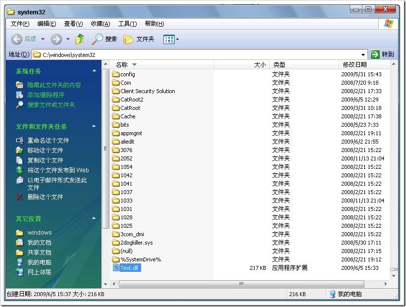Click the Back (后退) arrow icon
406x307 pixels.
tap(17, 39)
